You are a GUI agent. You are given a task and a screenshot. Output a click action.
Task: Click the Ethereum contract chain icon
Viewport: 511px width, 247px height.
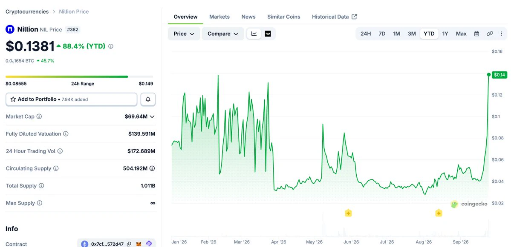[84, 244]
